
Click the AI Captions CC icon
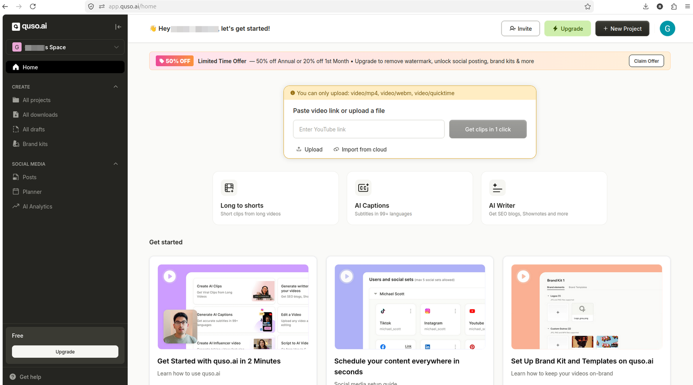coord(363,188)
